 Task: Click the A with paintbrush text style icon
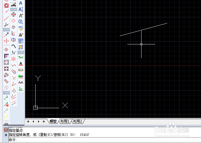[x=21, y=35]
